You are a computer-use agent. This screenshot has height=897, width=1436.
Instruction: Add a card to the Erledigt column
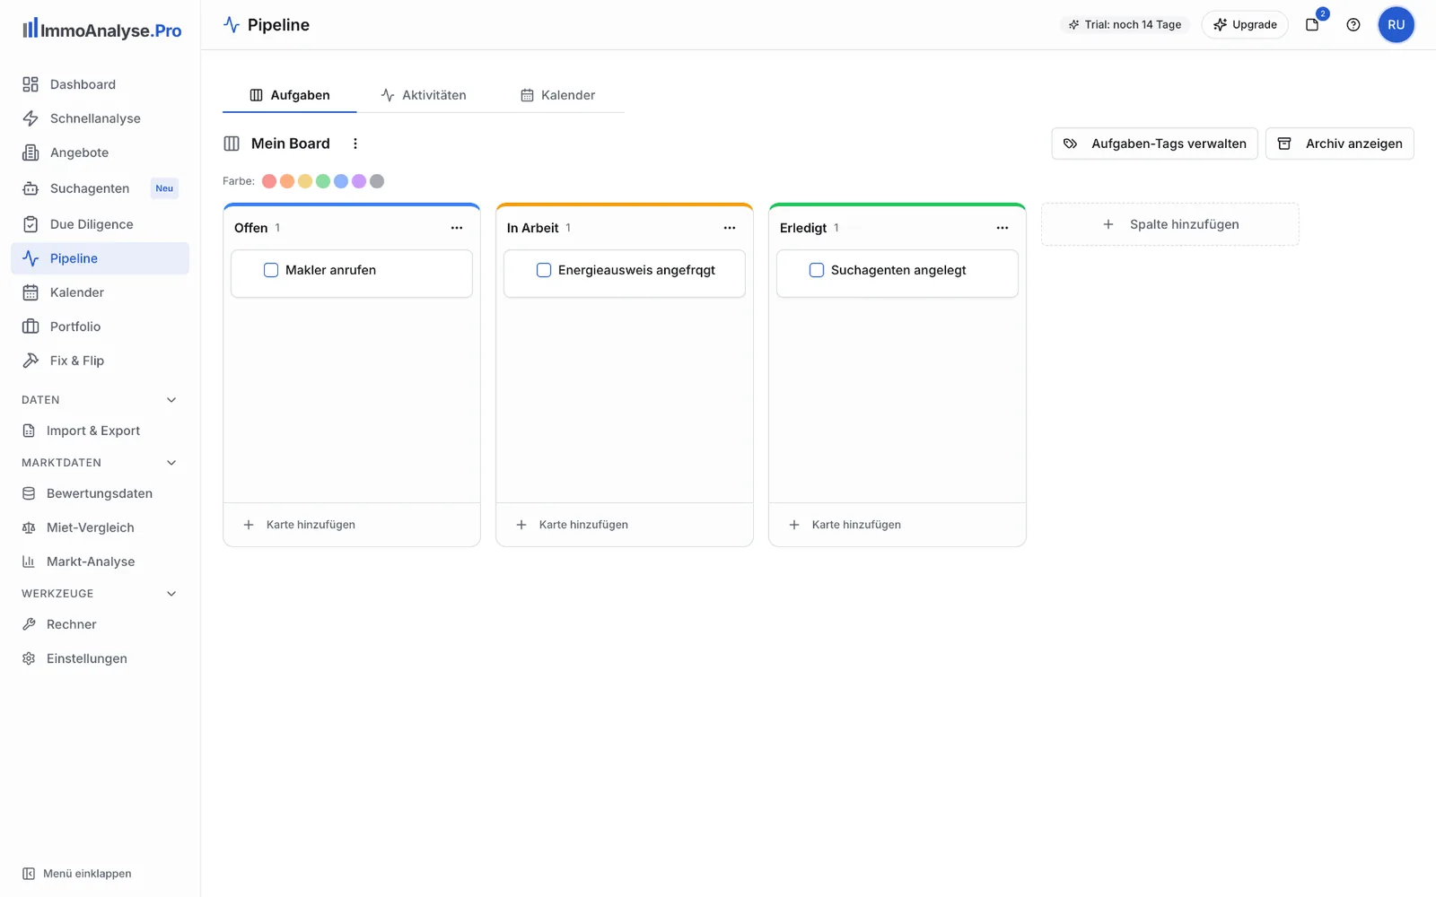point(897,525)
